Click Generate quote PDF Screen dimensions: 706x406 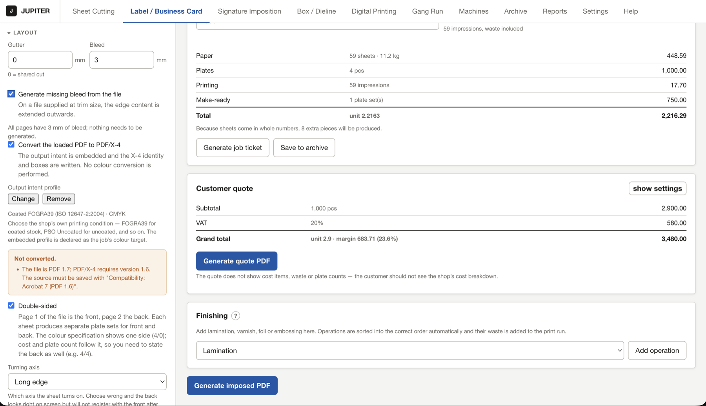pyautogui.click(x=237, y=261)
